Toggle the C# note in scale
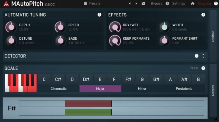219x122 pixels. pos(58,79)
